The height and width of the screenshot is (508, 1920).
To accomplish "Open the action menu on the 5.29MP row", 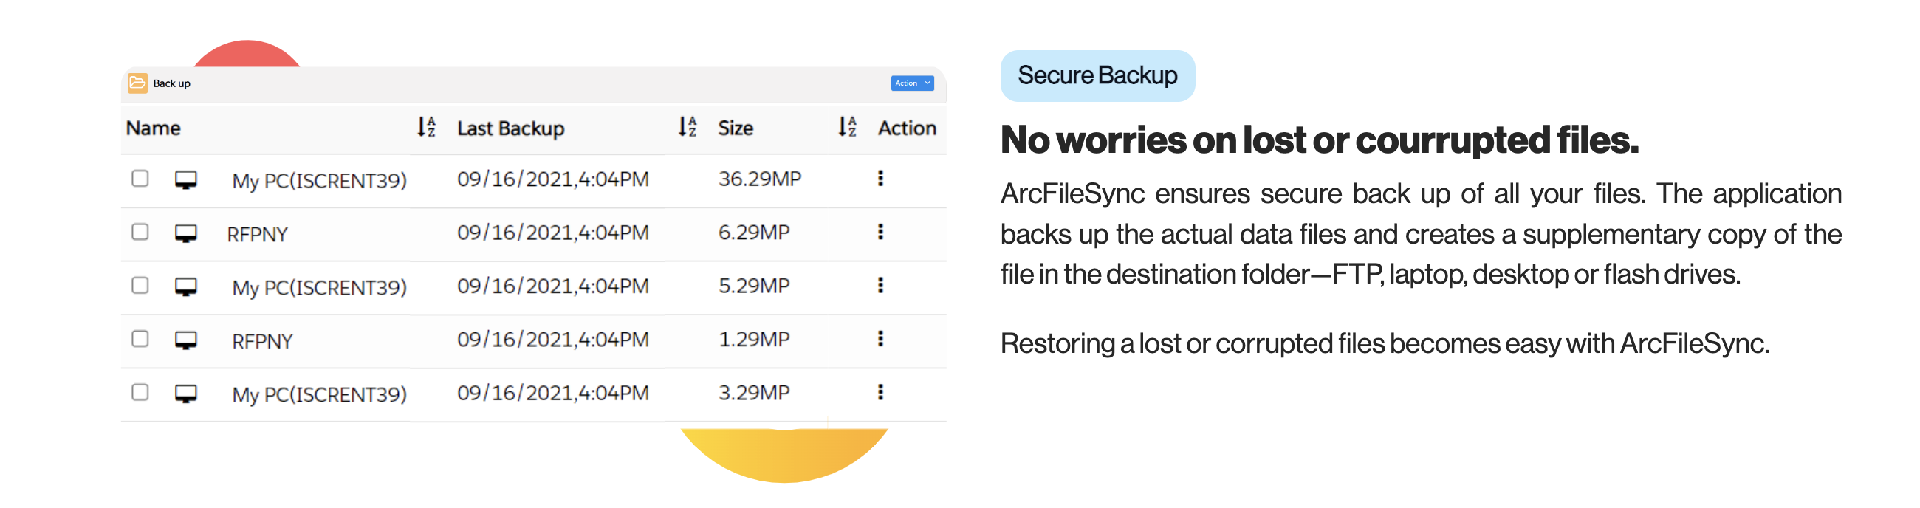I will pyautogui.click(x=881, y=285).
